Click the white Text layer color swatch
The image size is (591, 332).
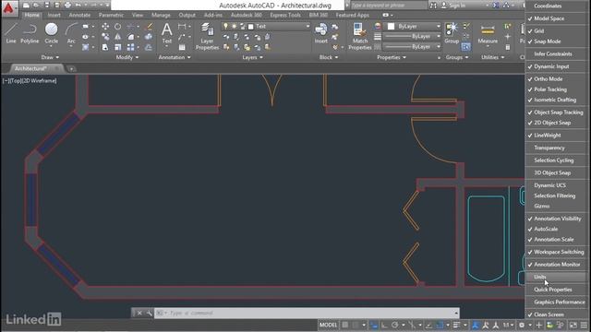coord(250,27)
